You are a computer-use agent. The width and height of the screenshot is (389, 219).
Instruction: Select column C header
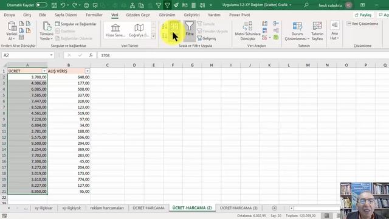point(108,65)
